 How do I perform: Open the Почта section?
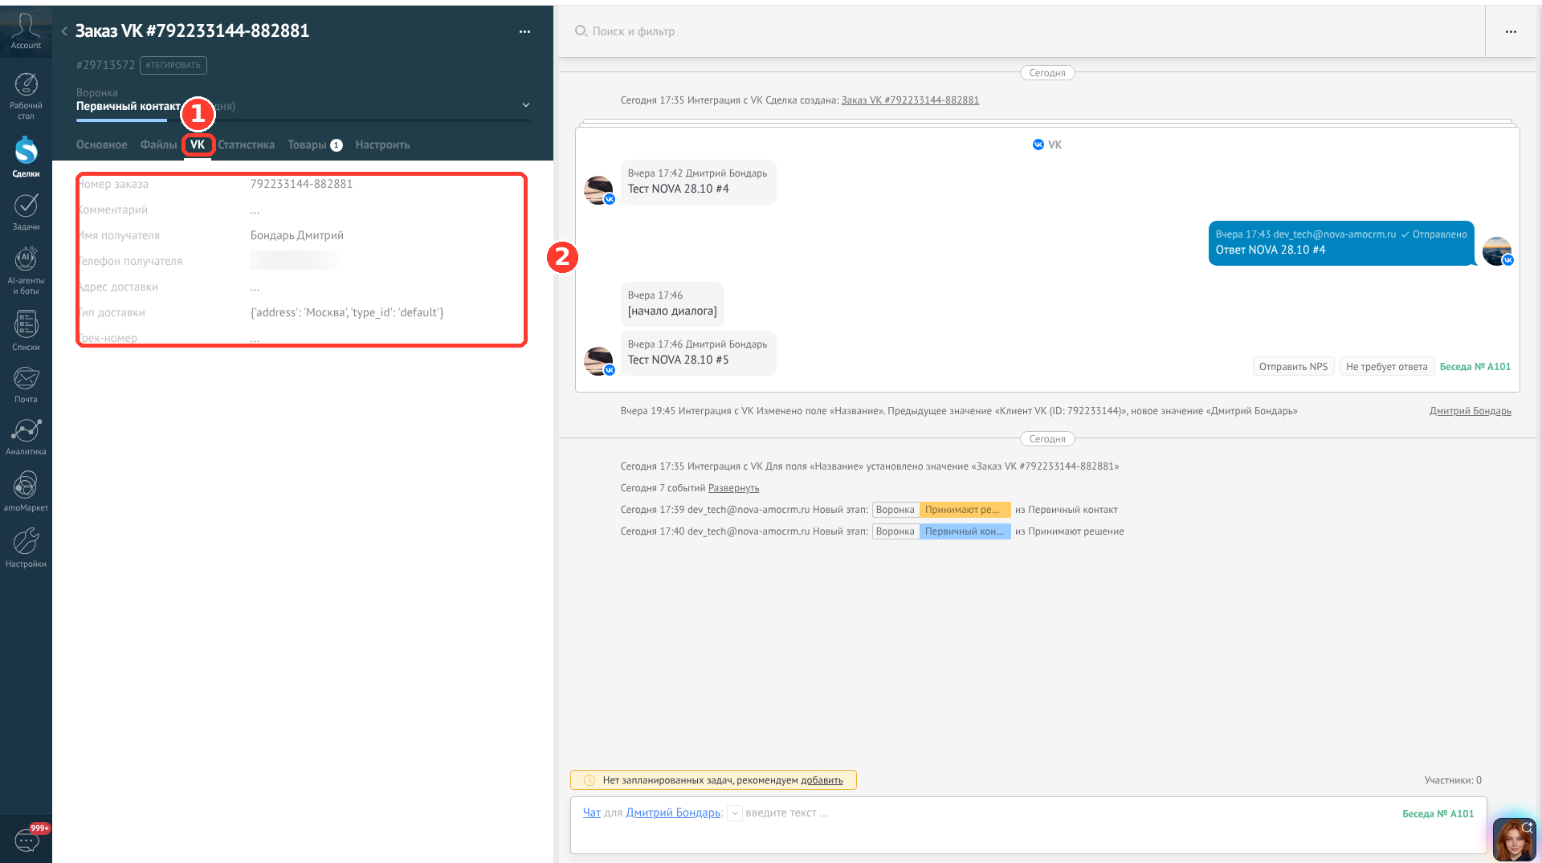[x=26, y=385]
